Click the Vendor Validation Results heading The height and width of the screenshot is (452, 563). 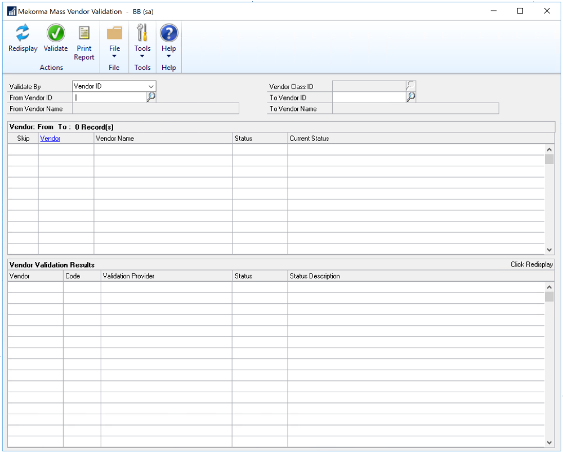(52, 265)
